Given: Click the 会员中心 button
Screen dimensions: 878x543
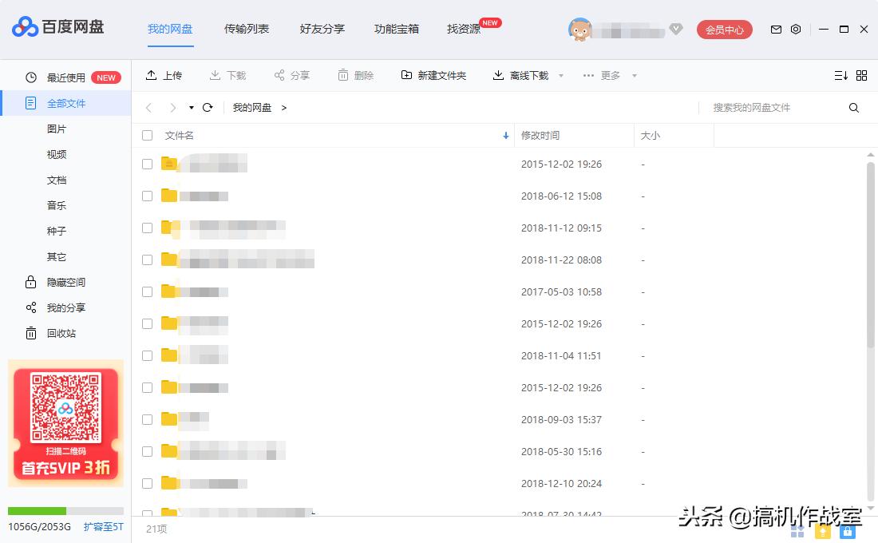Looking at the screenshot, I should (723, 29).
